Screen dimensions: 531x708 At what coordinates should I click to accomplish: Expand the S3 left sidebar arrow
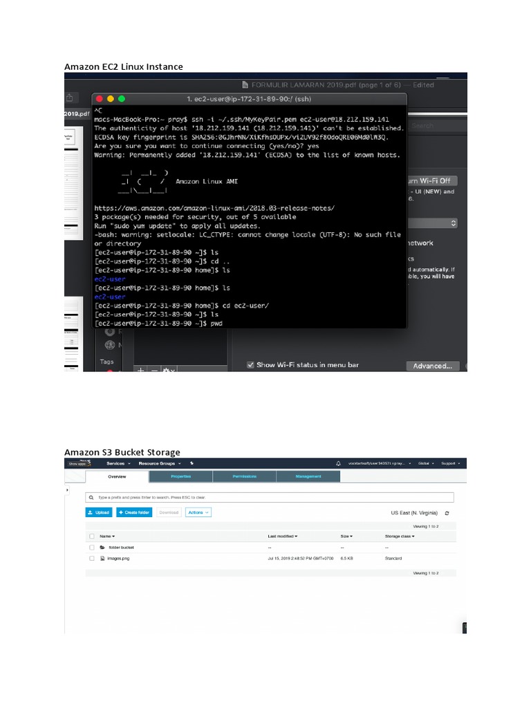tap(67, 490)
